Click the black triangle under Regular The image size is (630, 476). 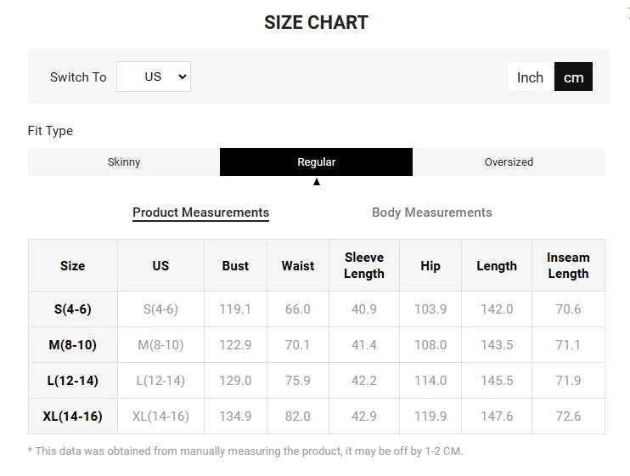tap(317, 181)
